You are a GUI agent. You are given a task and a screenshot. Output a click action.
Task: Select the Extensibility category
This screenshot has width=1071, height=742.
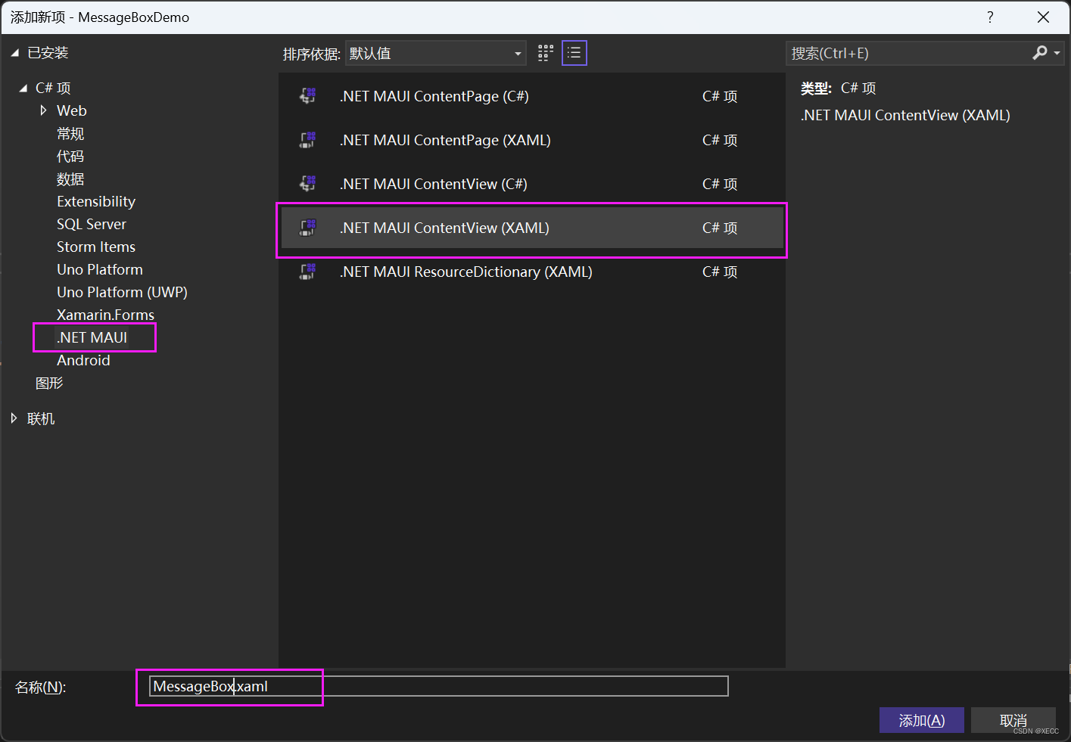96,201
